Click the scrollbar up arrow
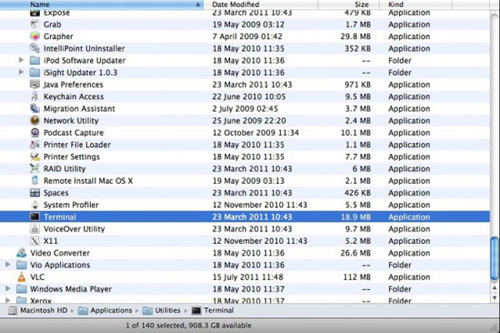Screen dimensions: 500x333 (494, 288)
